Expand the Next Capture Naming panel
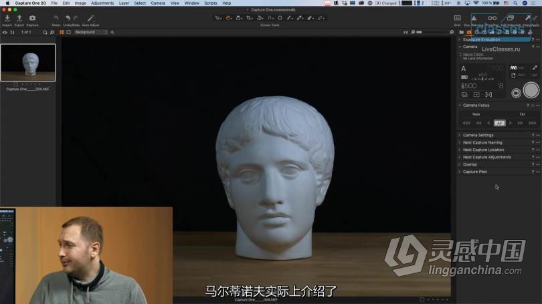The width and height of the screenshot is (542, 304). 460,142
